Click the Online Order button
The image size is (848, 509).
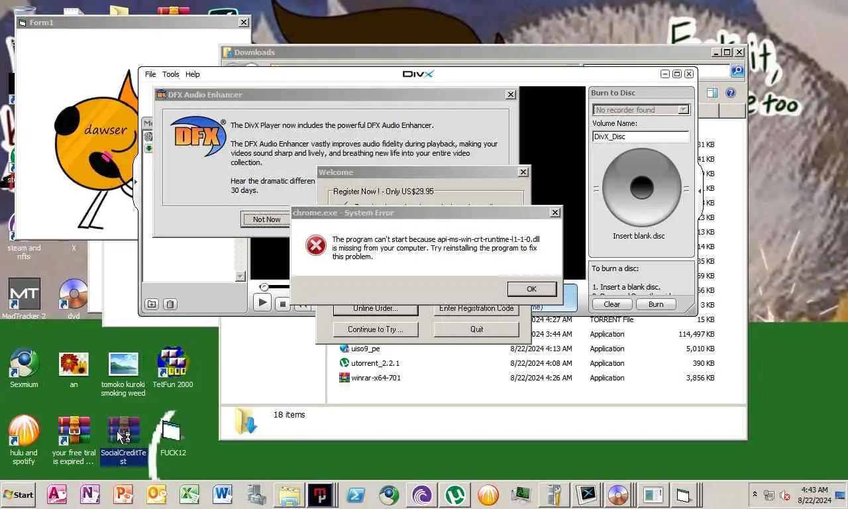pyautogui.click(x=375, y=308)
